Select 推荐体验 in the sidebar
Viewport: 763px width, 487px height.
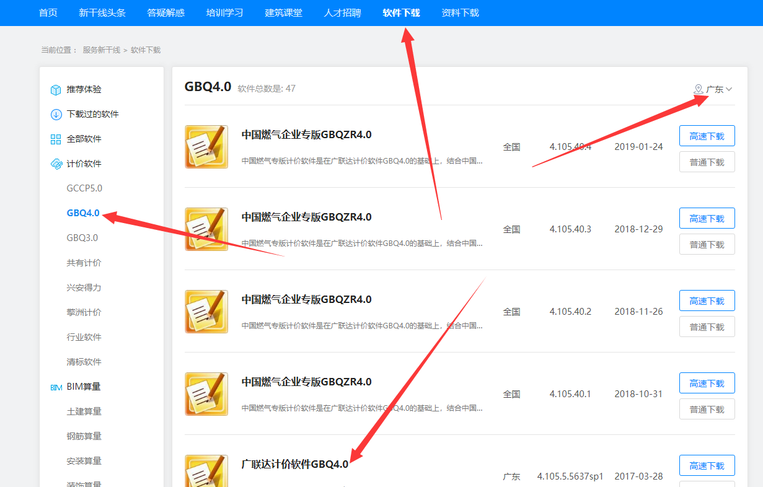[x=84, y=90]
